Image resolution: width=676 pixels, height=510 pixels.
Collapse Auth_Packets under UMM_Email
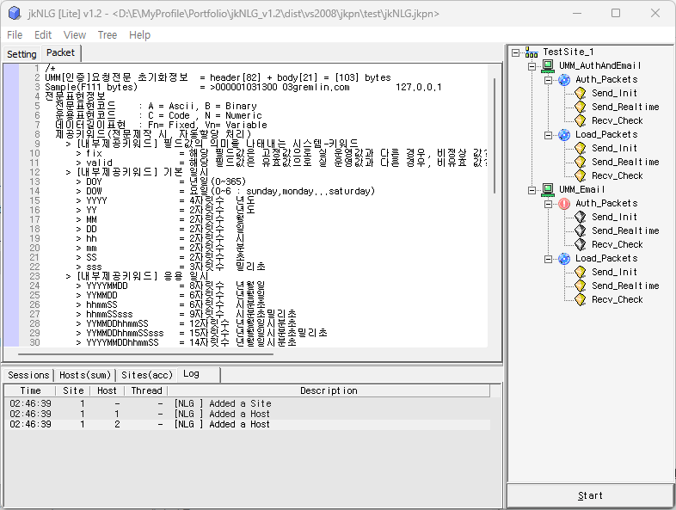click(548, 203)
